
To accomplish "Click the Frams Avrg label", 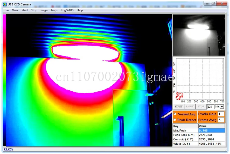I will pos(207,120).
